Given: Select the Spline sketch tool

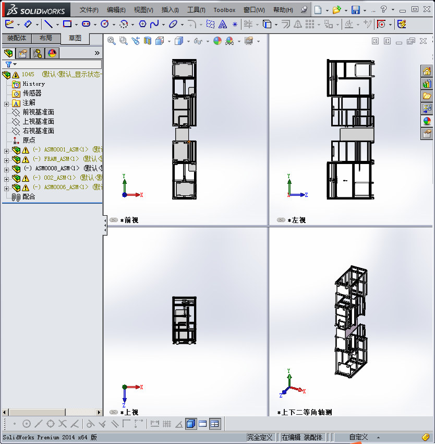Looking at the screenshot, I should (x=154, y=25).
